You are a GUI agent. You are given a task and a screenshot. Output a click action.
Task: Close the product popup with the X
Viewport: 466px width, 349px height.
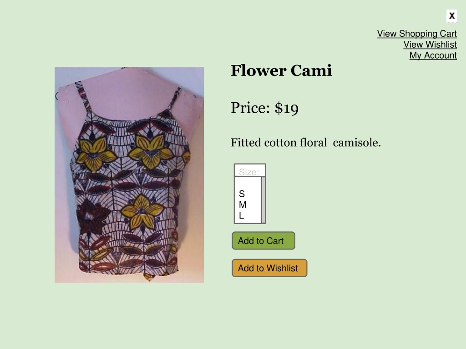click(451, 16)
